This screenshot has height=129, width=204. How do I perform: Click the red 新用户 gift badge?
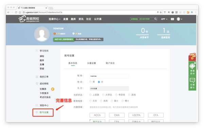tap(192, 57)
